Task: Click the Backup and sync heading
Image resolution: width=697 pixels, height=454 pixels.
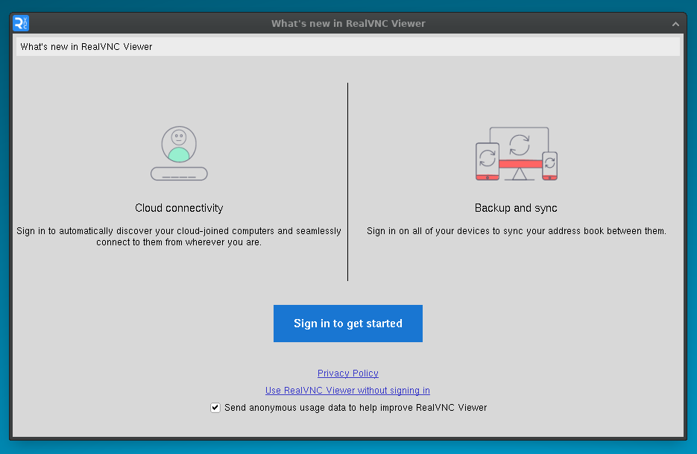Action: tap(516, 208)
